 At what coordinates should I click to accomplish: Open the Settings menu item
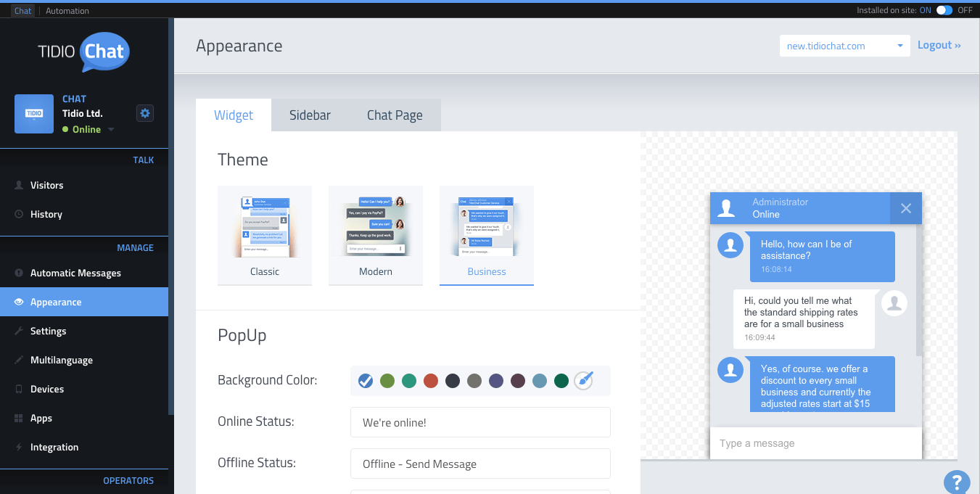click(x=84, y=332)
